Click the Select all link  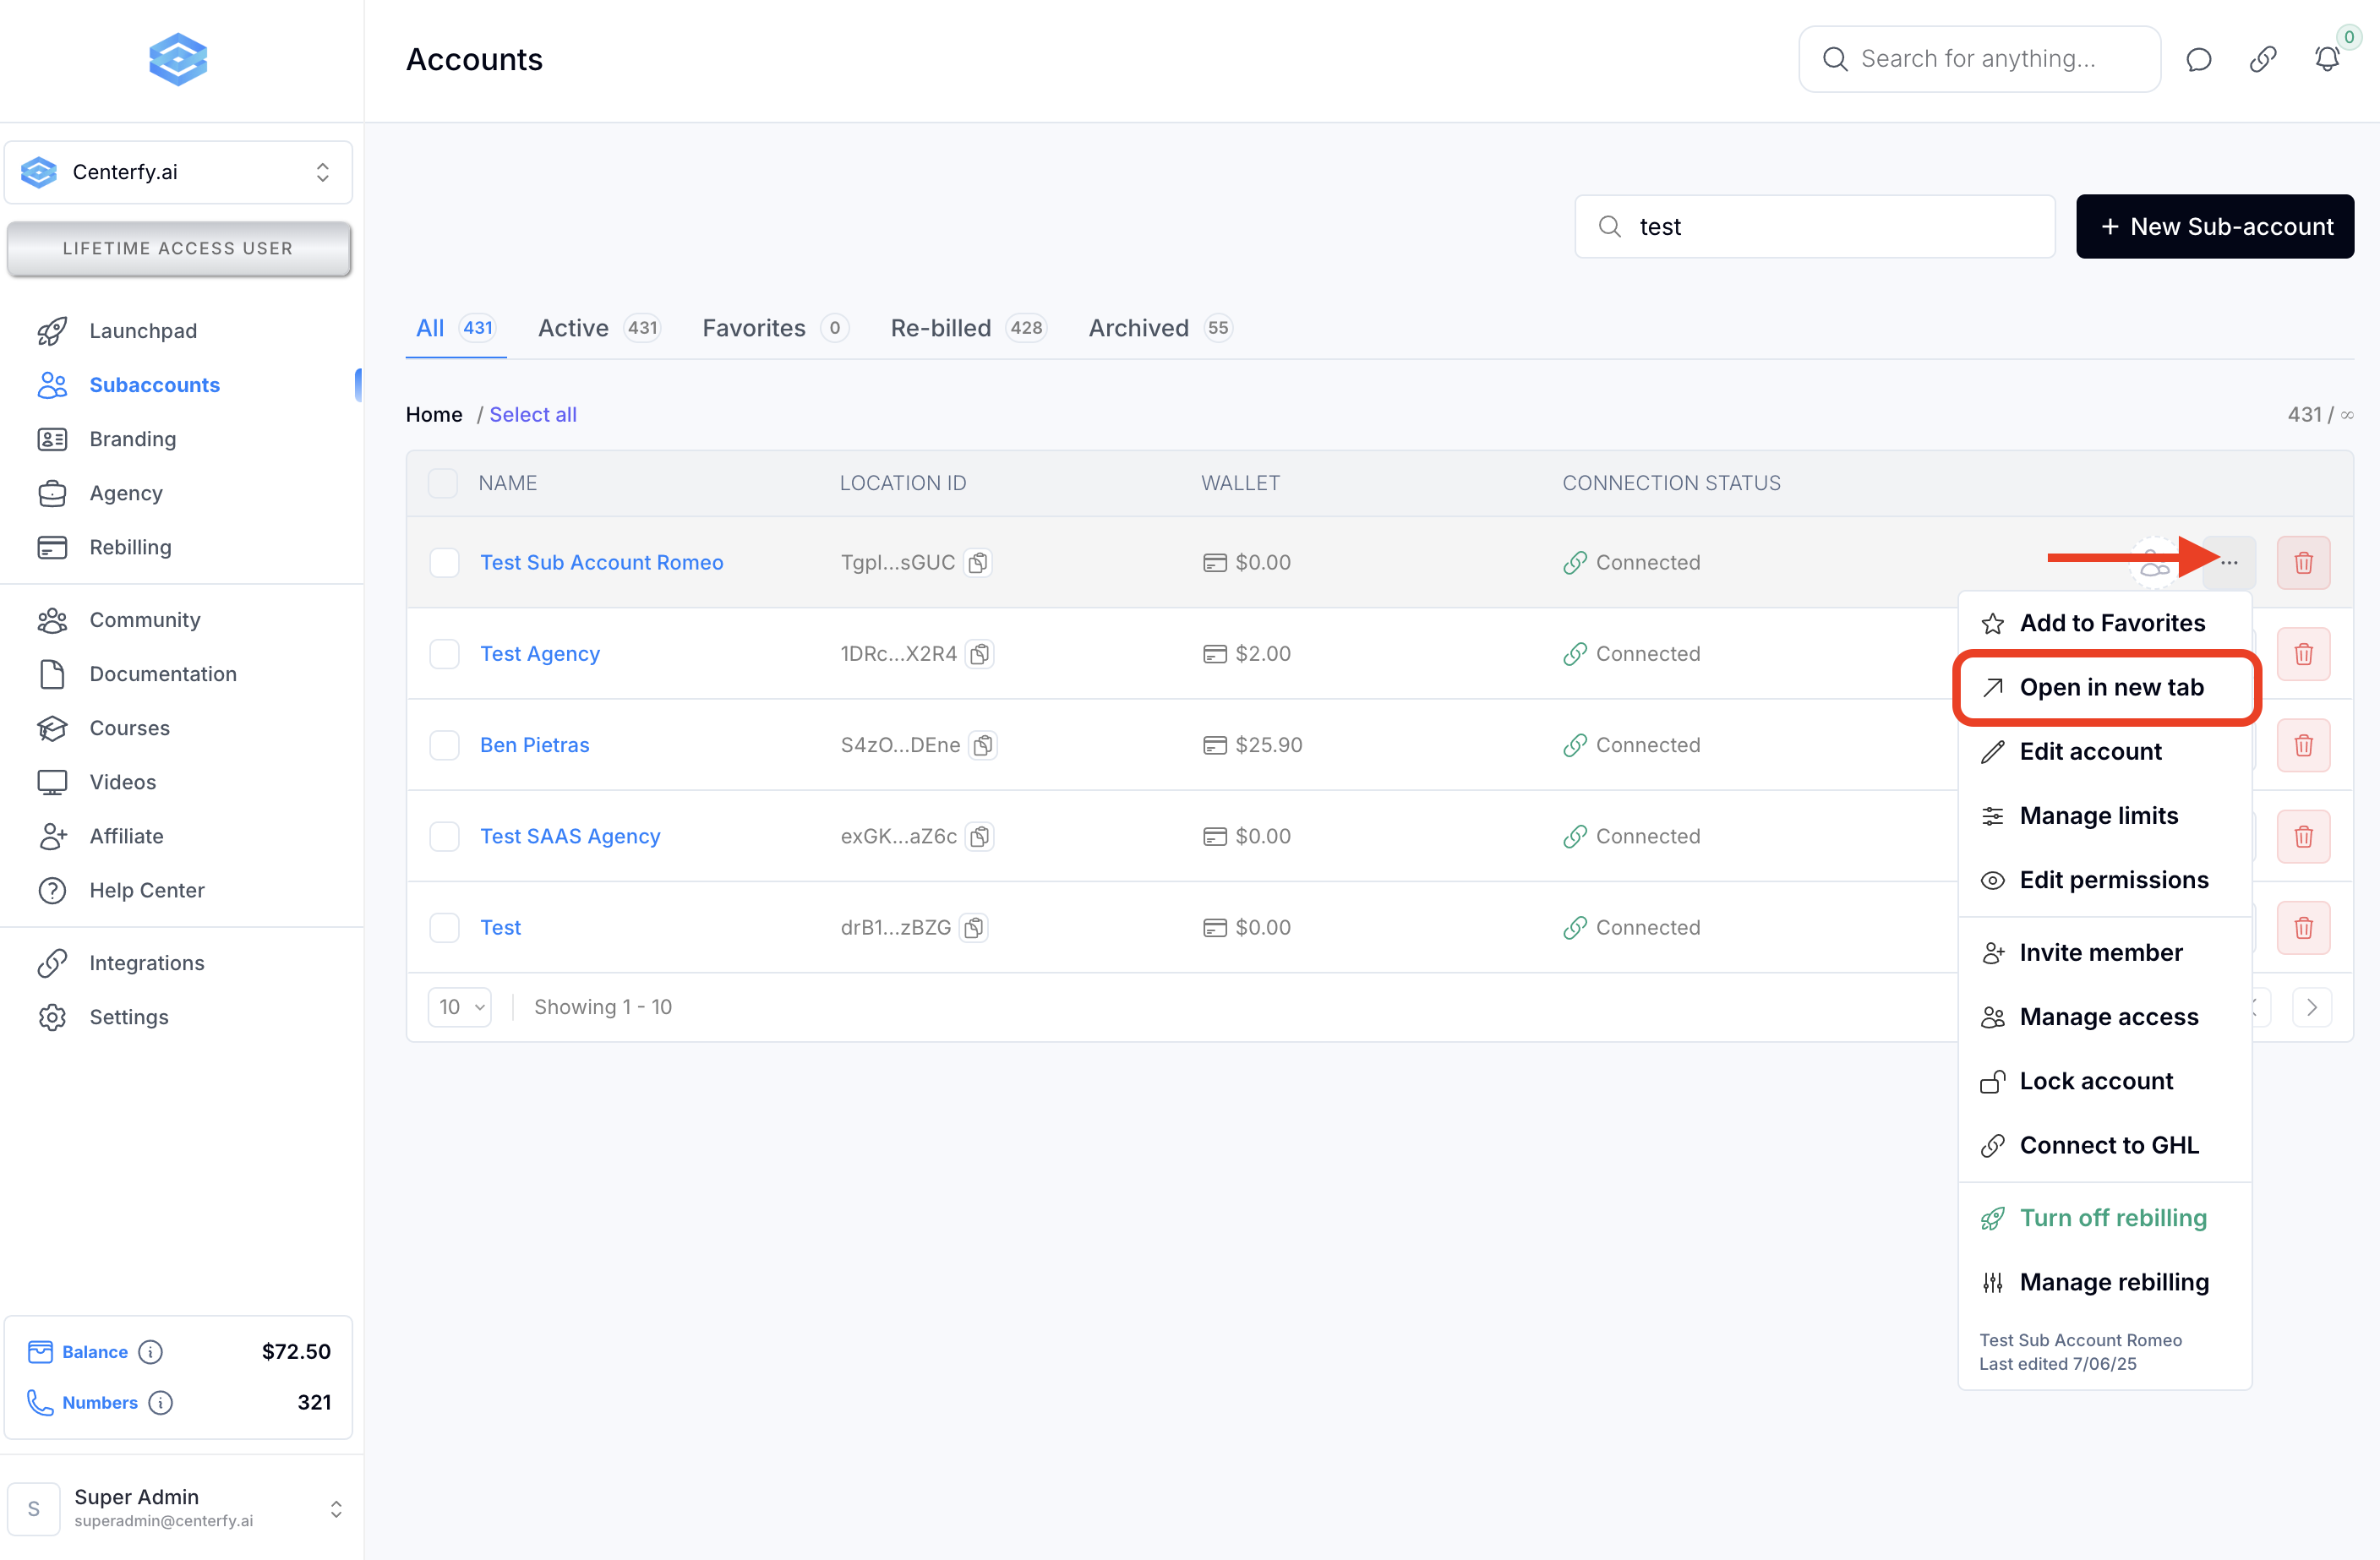click(533, 414)
